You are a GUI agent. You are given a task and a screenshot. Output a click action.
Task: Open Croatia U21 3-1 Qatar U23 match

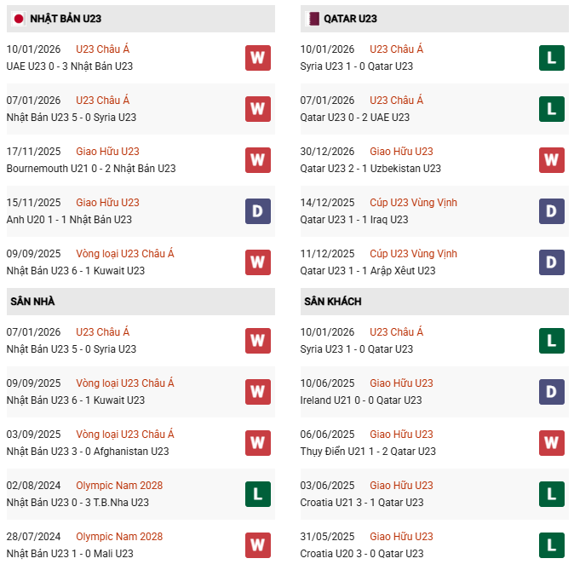click(362, 503)
